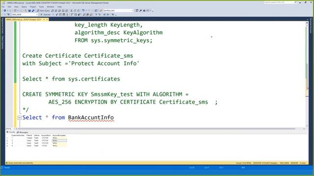Switch to the Results tab
Screen dimensions: 314x176
[11, 132]
